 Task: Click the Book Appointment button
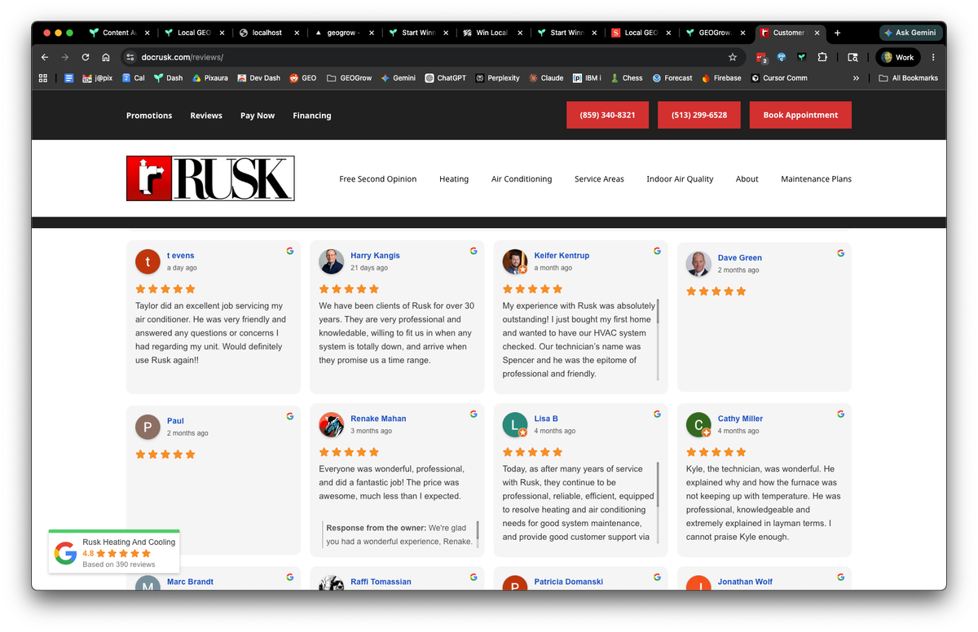coord(800,115)
